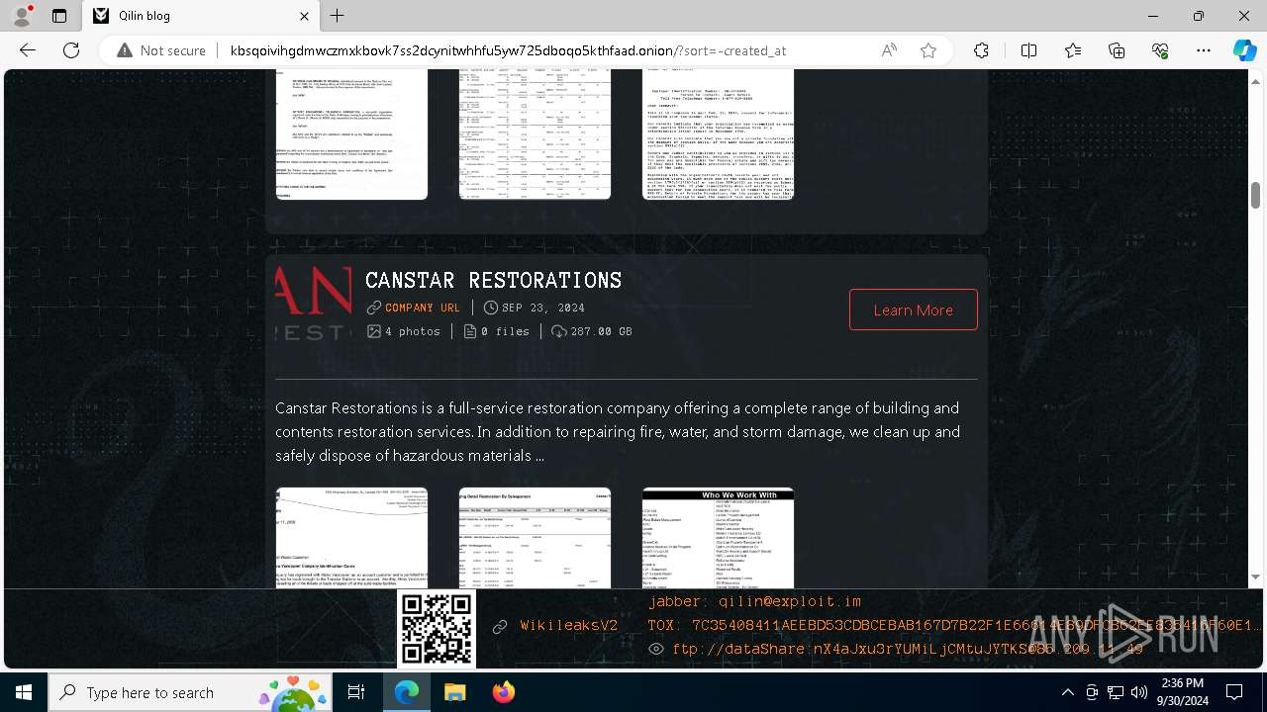Open the tab actions menu icon

point(59,16)
